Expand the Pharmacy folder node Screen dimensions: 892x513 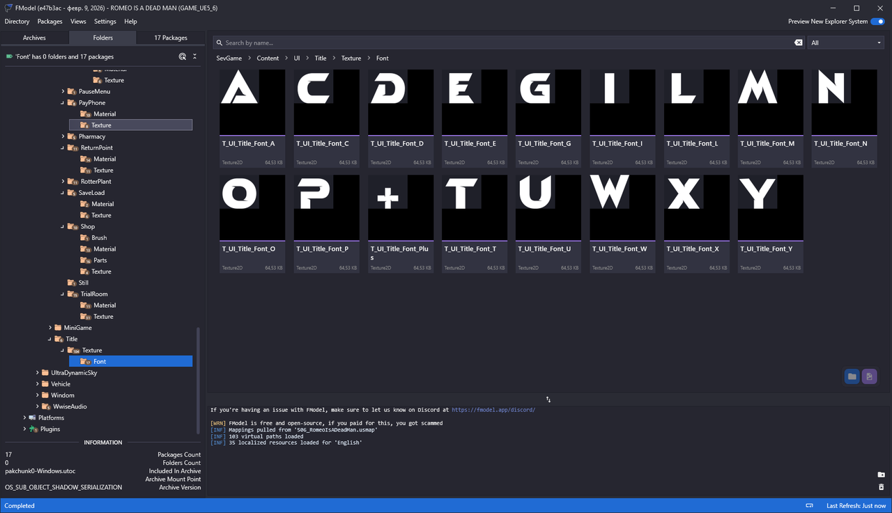click(x=63, y=136)
